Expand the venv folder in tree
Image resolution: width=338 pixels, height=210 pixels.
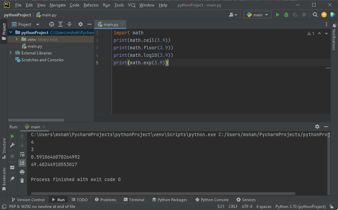[x=16, y=39]
